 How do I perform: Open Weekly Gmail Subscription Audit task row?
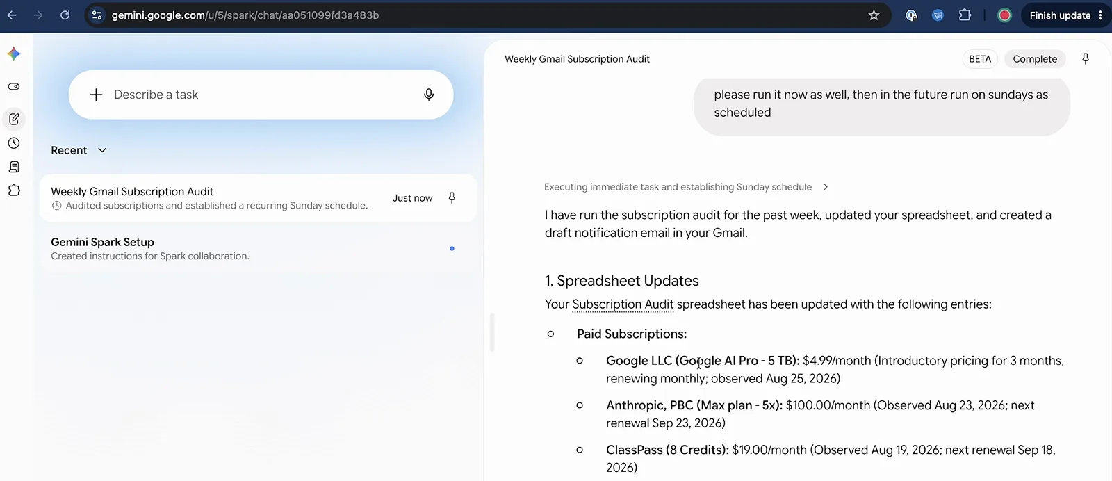pos(258,198)
